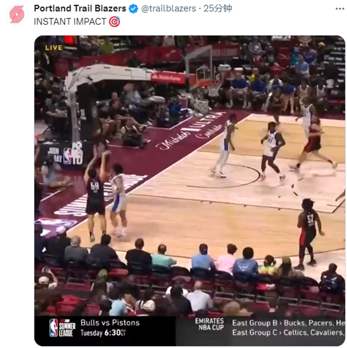This screenshot has height=348, width=347.
Task: Click the Bulls vs Pistons caption
Action: click(x=110, y=323)
